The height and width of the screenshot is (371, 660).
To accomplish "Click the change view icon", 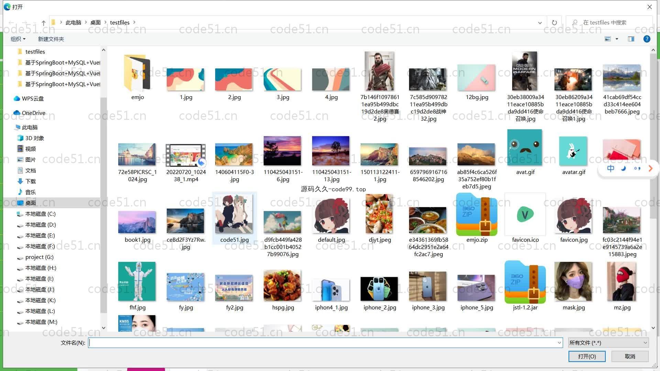I will pos(608,39).
